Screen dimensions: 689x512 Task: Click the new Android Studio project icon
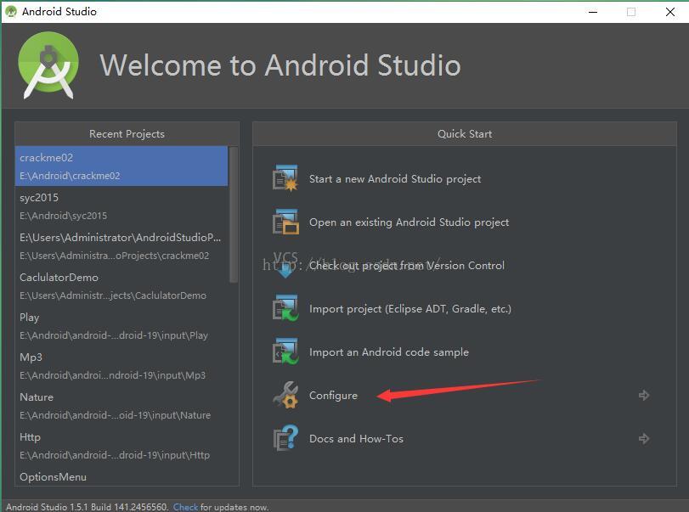(x=285, y=178)
